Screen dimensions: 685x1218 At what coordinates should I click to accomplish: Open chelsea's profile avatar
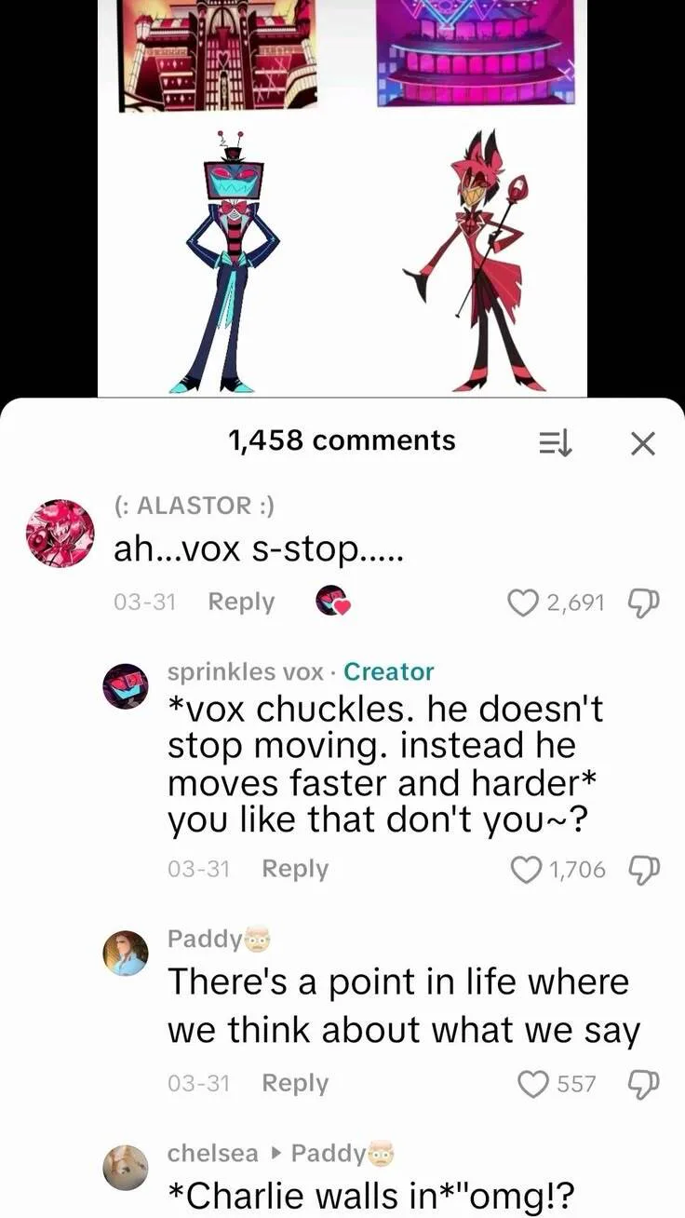(x=125, y=1168)
